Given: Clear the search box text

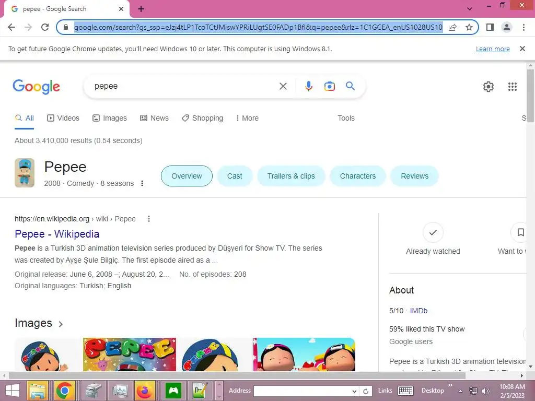Looking at the screenshot, I should click(x=283, y=86).
